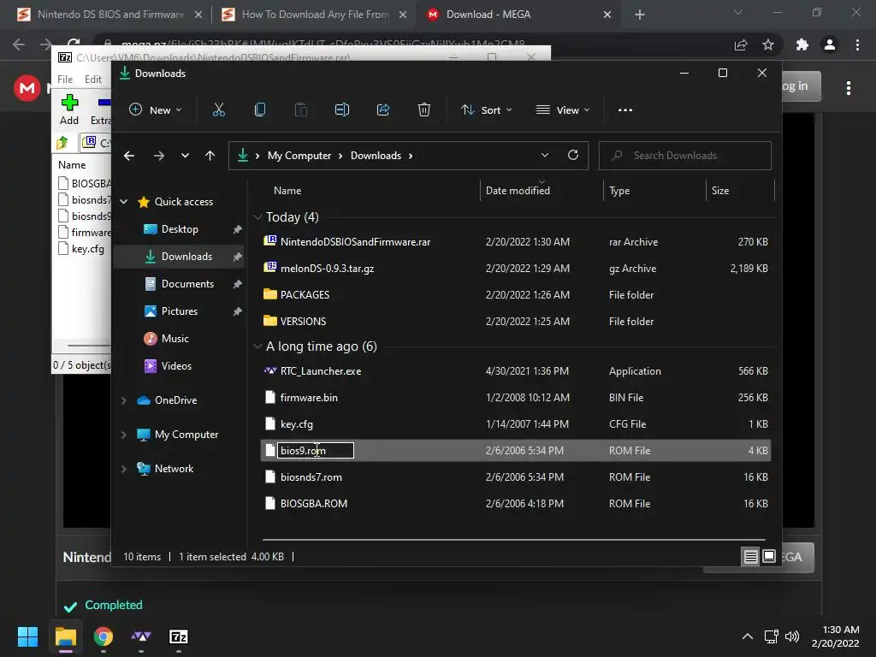Click Downloads in the address breadcrumb
The image size is (876, 657).
point(376,156)
